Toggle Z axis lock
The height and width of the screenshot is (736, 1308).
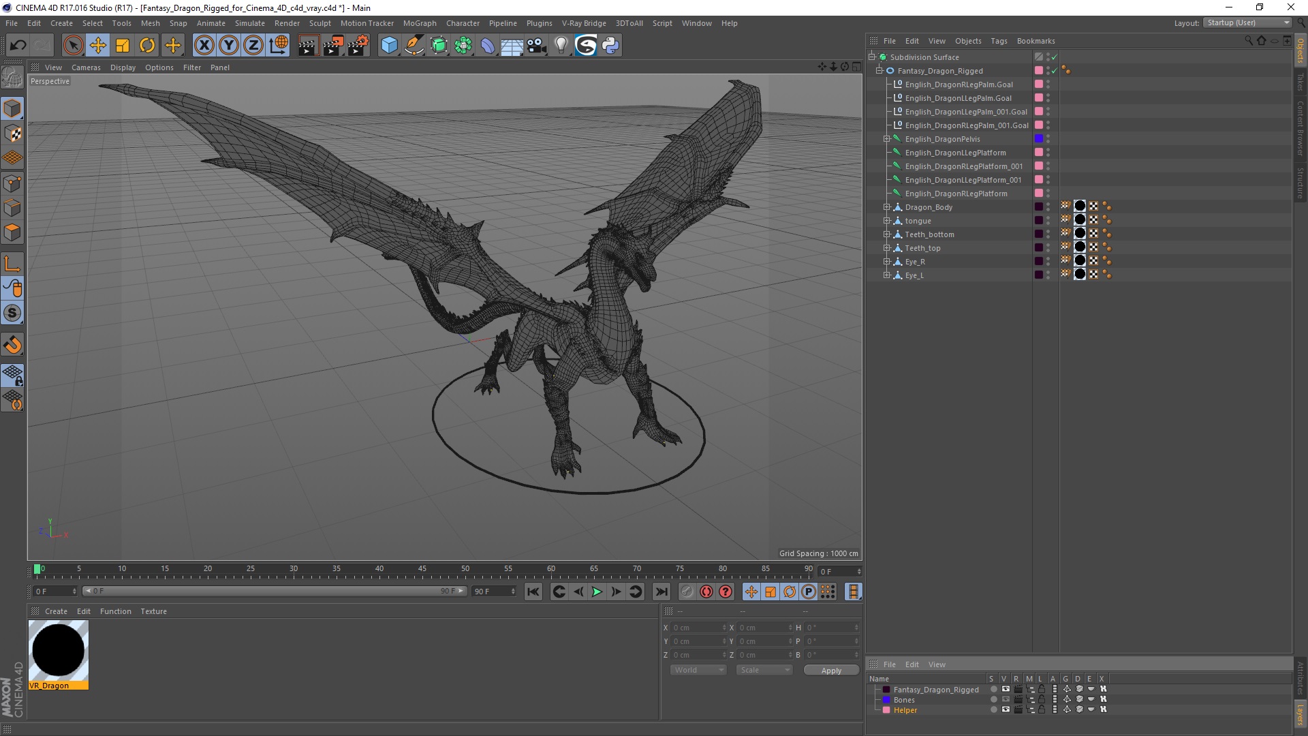(x=253, y=46)
